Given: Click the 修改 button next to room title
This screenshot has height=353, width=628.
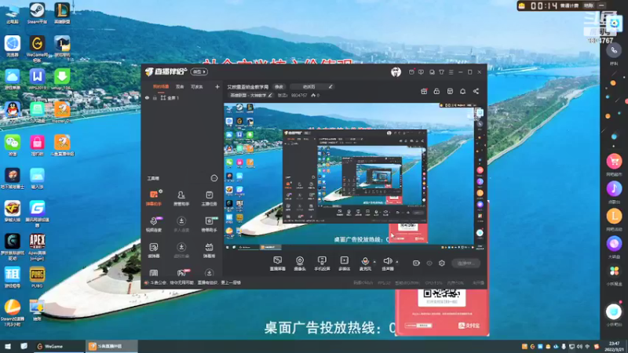Looking at the screenshot, I should [279, 86].
